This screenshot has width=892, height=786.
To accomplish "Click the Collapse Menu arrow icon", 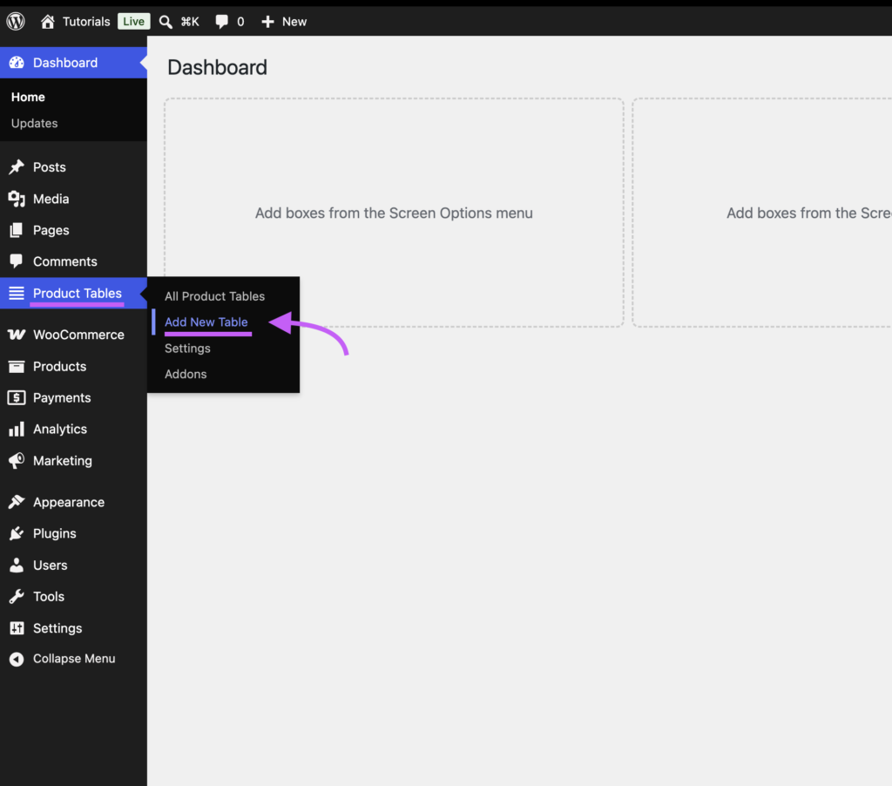I will 17,659.
